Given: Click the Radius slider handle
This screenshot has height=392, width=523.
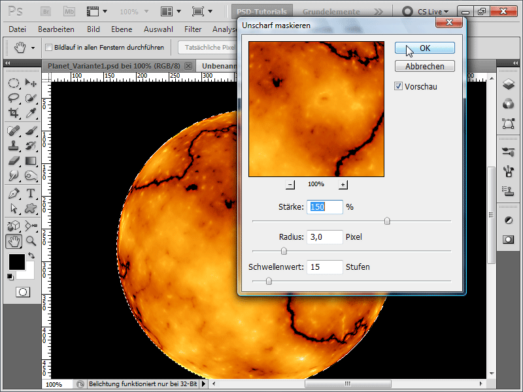Looking at the screenshot, I should (x=284, y=251).
